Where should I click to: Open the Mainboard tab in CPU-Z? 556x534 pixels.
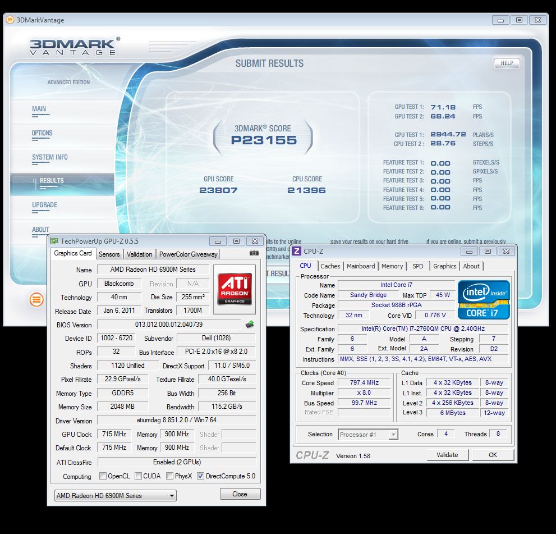pos(360,266)
